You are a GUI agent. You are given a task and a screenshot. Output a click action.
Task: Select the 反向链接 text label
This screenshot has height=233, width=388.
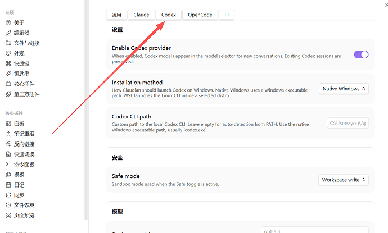pyautogui.click(x=24, y=144)
